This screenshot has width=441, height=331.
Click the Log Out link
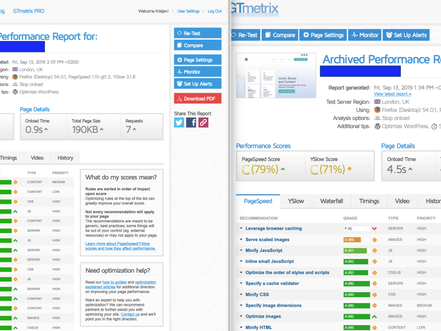[215, 11]
